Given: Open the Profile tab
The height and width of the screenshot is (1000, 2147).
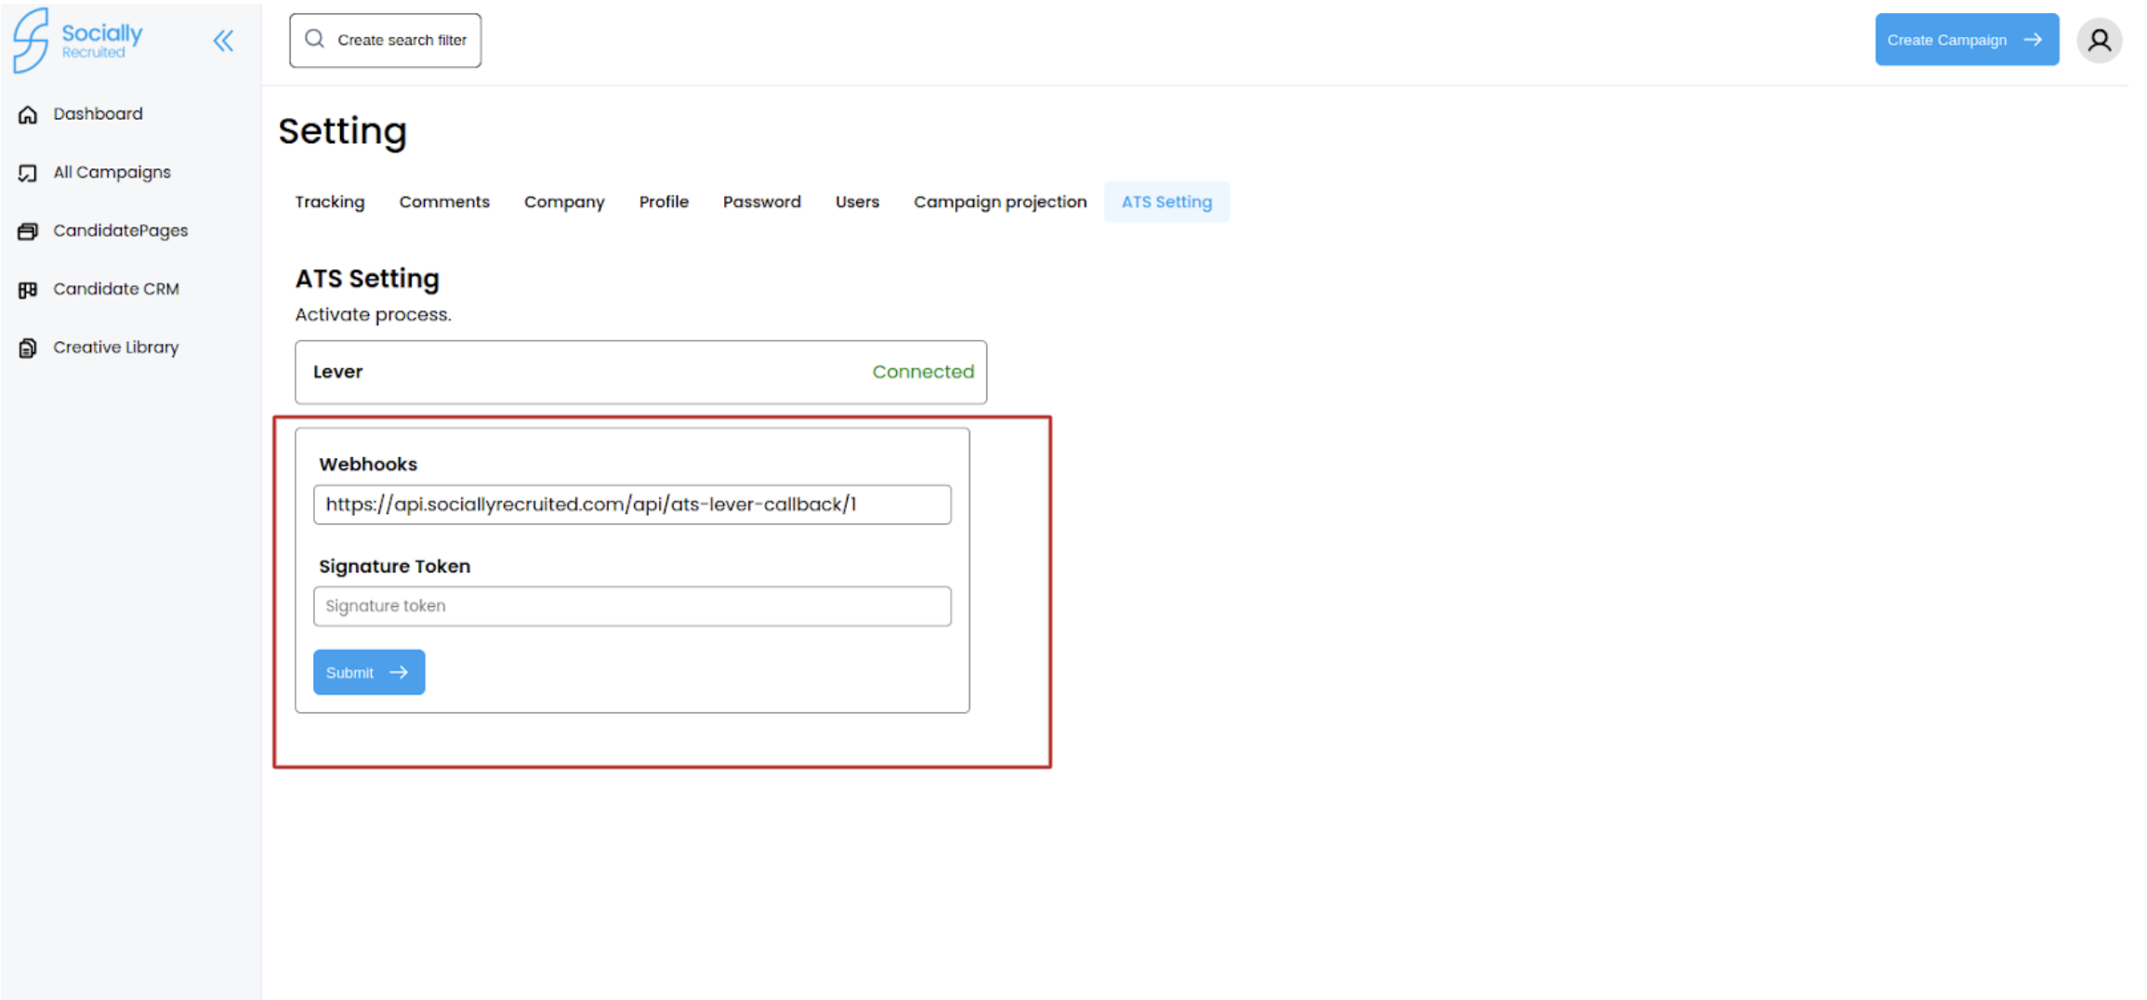Looking at the screenshot, I should 664,202.
